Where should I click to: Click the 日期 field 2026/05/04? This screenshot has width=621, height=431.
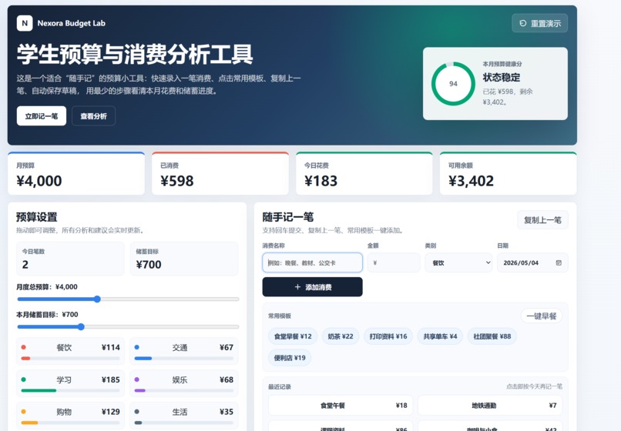[x=532, y=262]
